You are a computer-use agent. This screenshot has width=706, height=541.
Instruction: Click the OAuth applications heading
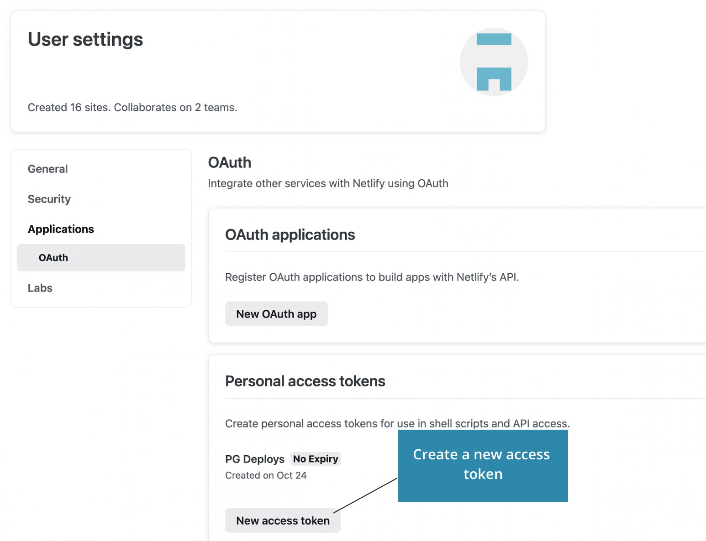(290, 234)
